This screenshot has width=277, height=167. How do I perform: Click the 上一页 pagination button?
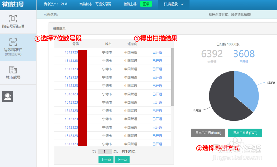click(x=106, y=159)
